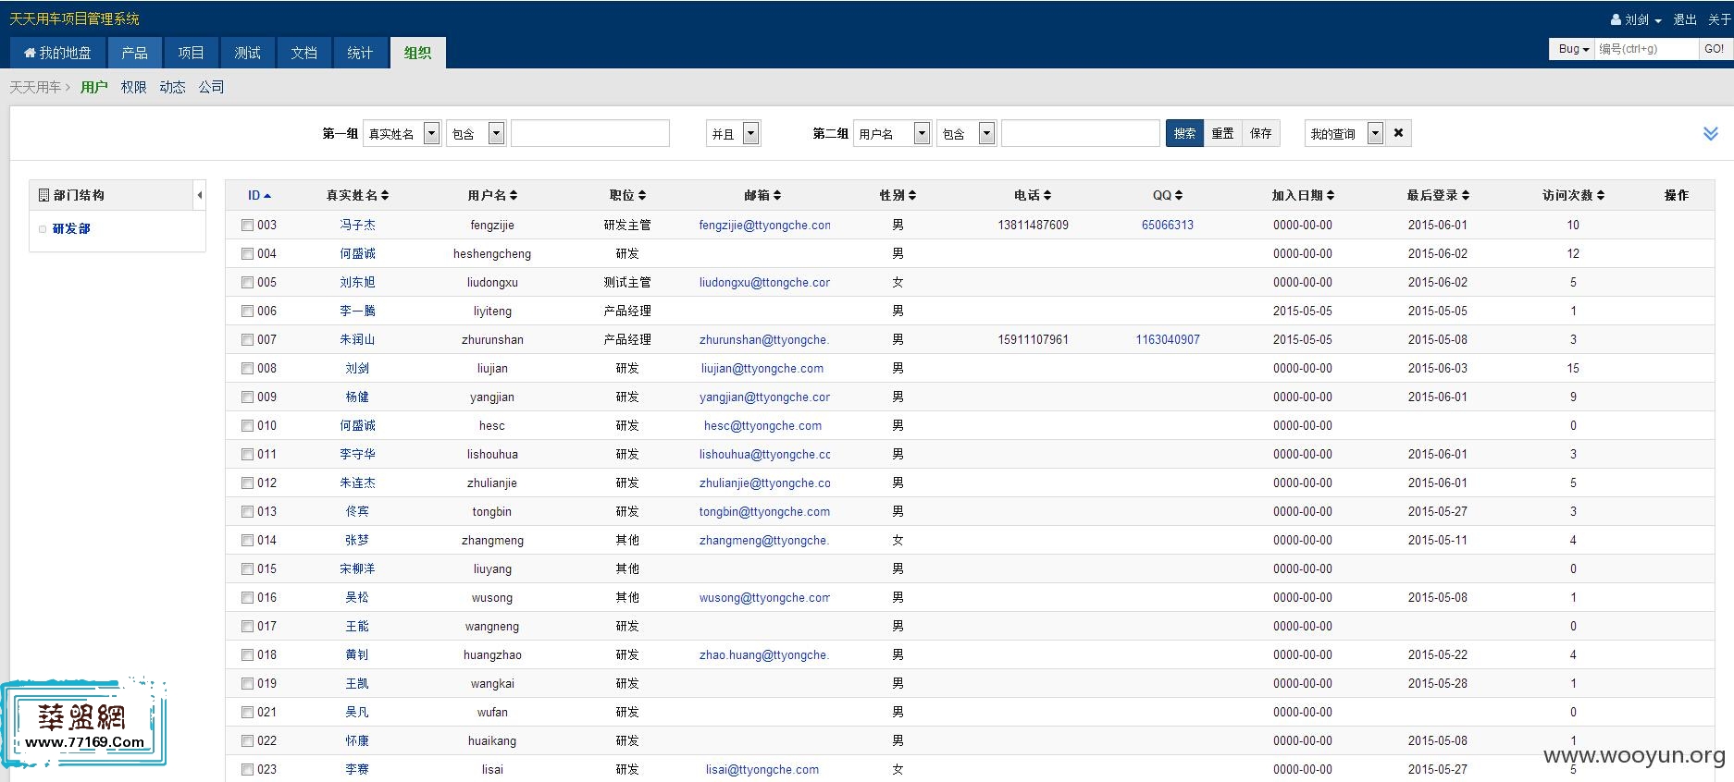Tick the checkbox for user 008

pyautogui.click(x=247, y=368)
